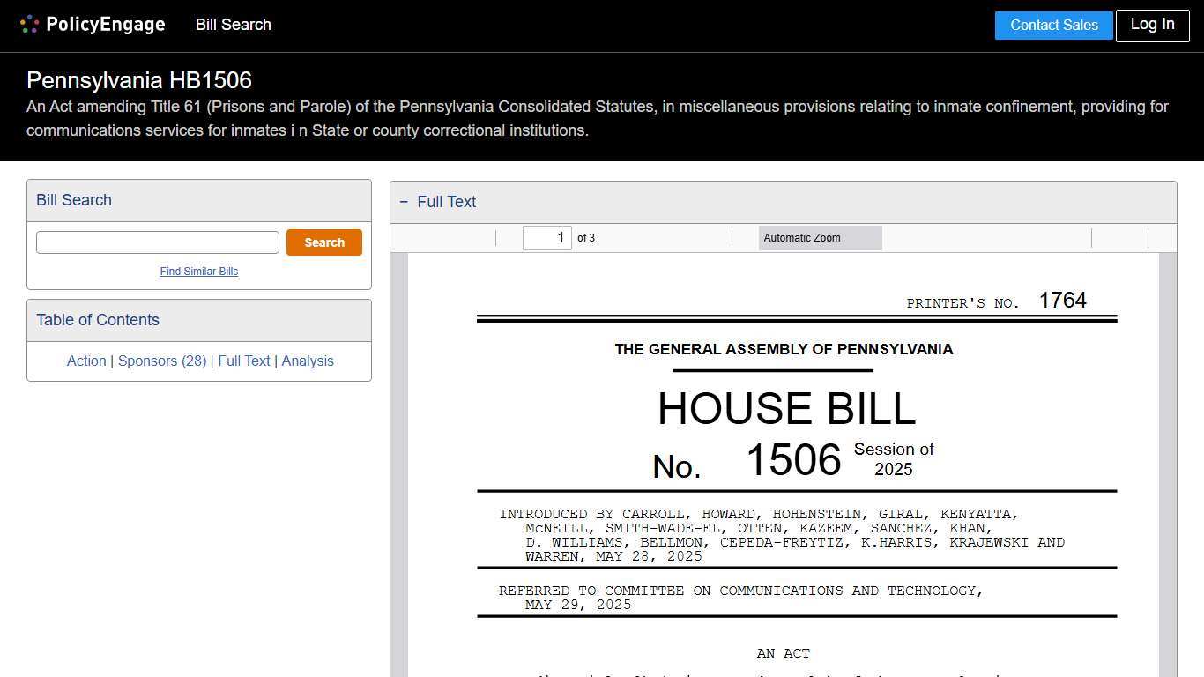Open the Sponsors (28) section

tap(162, 361)
